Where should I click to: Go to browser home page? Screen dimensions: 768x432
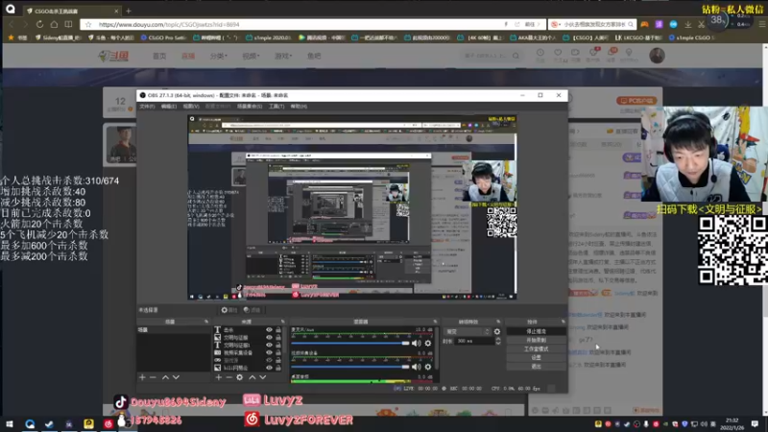[54, 25]
